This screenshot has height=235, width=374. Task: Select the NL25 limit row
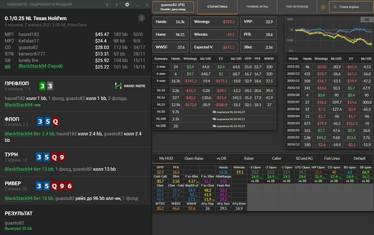tap(214, 105)
